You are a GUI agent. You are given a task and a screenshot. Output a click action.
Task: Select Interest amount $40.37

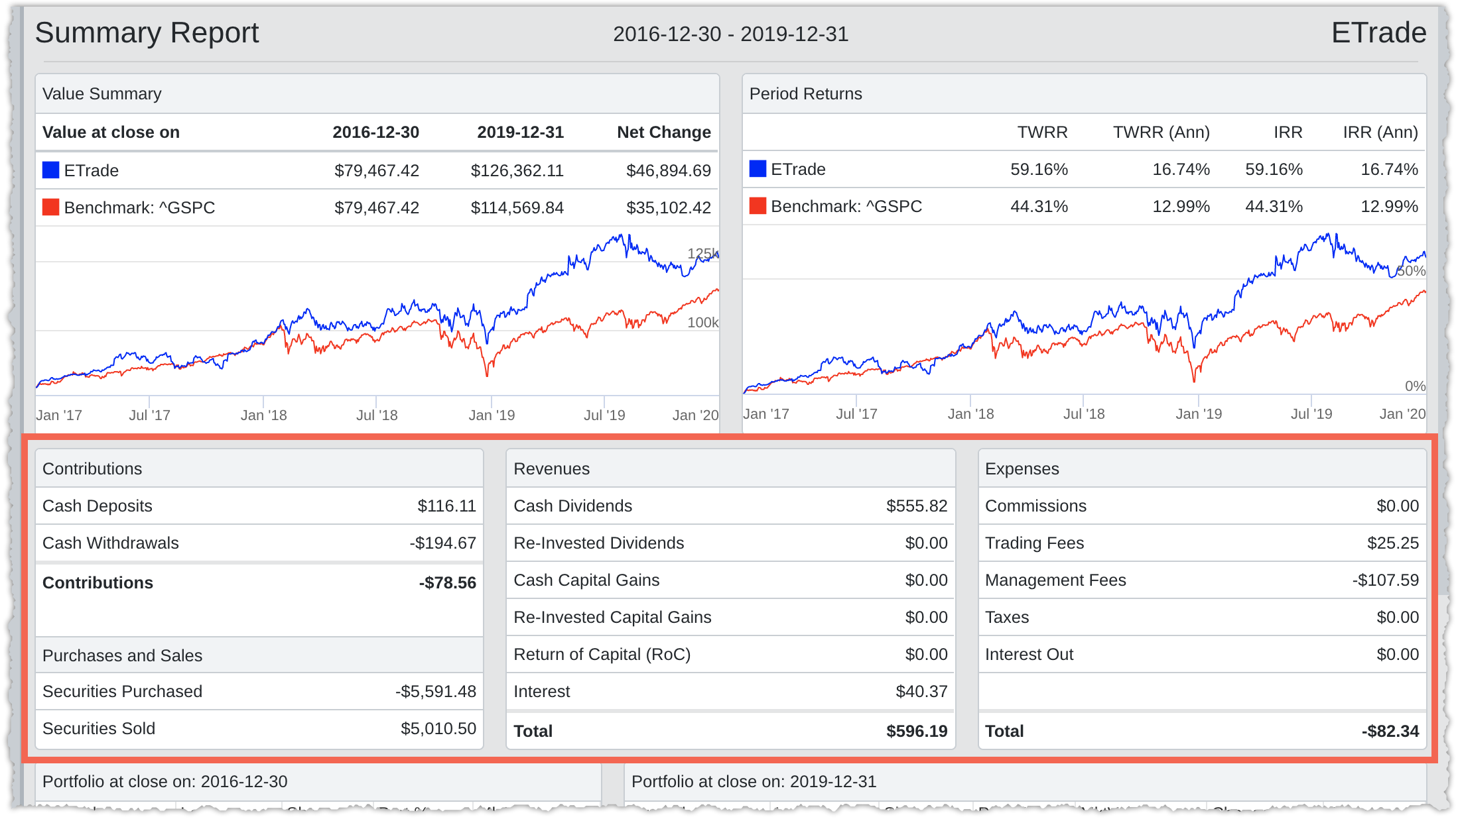tap(921, 691)
